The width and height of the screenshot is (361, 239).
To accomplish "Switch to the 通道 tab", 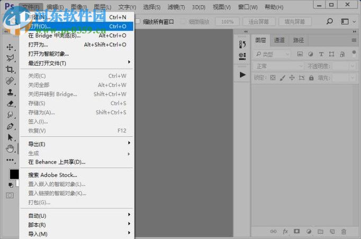I will click(x=279, y=40).
